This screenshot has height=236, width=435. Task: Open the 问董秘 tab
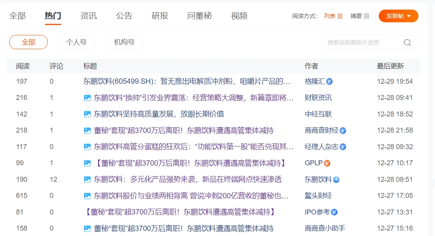point(199,16)
